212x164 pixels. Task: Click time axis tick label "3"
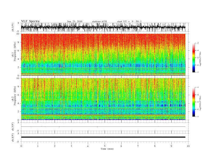click(x=71, y=146)
